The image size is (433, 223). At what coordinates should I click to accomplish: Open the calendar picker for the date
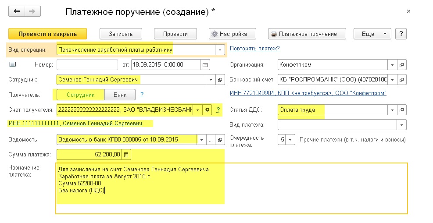coord(205,65)
